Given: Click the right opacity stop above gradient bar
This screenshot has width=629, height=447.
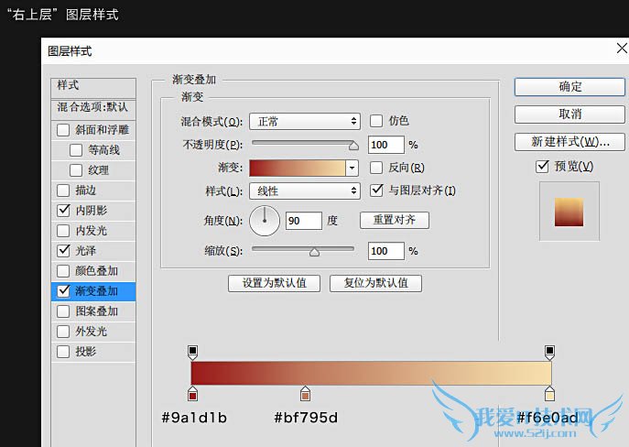Looking at the screenshot, I should click(x=549, y=352).
